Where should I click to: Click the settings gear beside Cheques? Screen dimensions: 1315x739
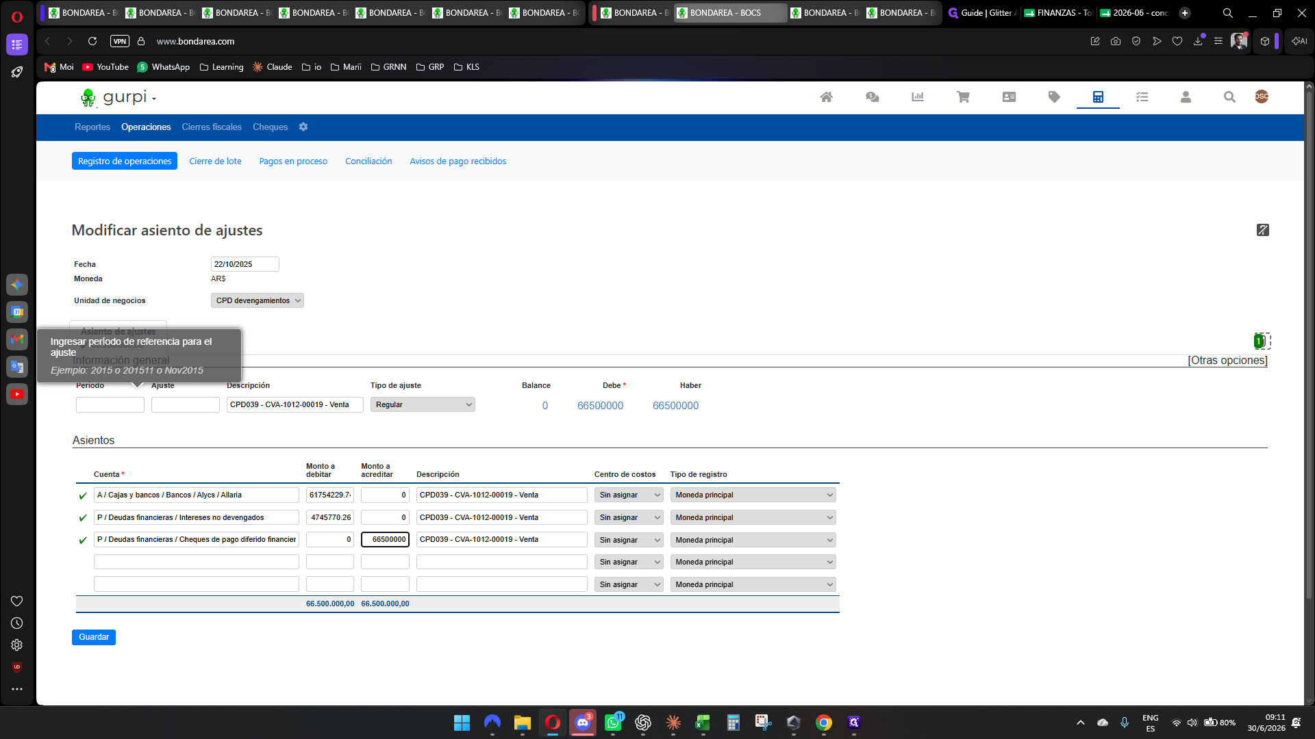click(303, 127)
